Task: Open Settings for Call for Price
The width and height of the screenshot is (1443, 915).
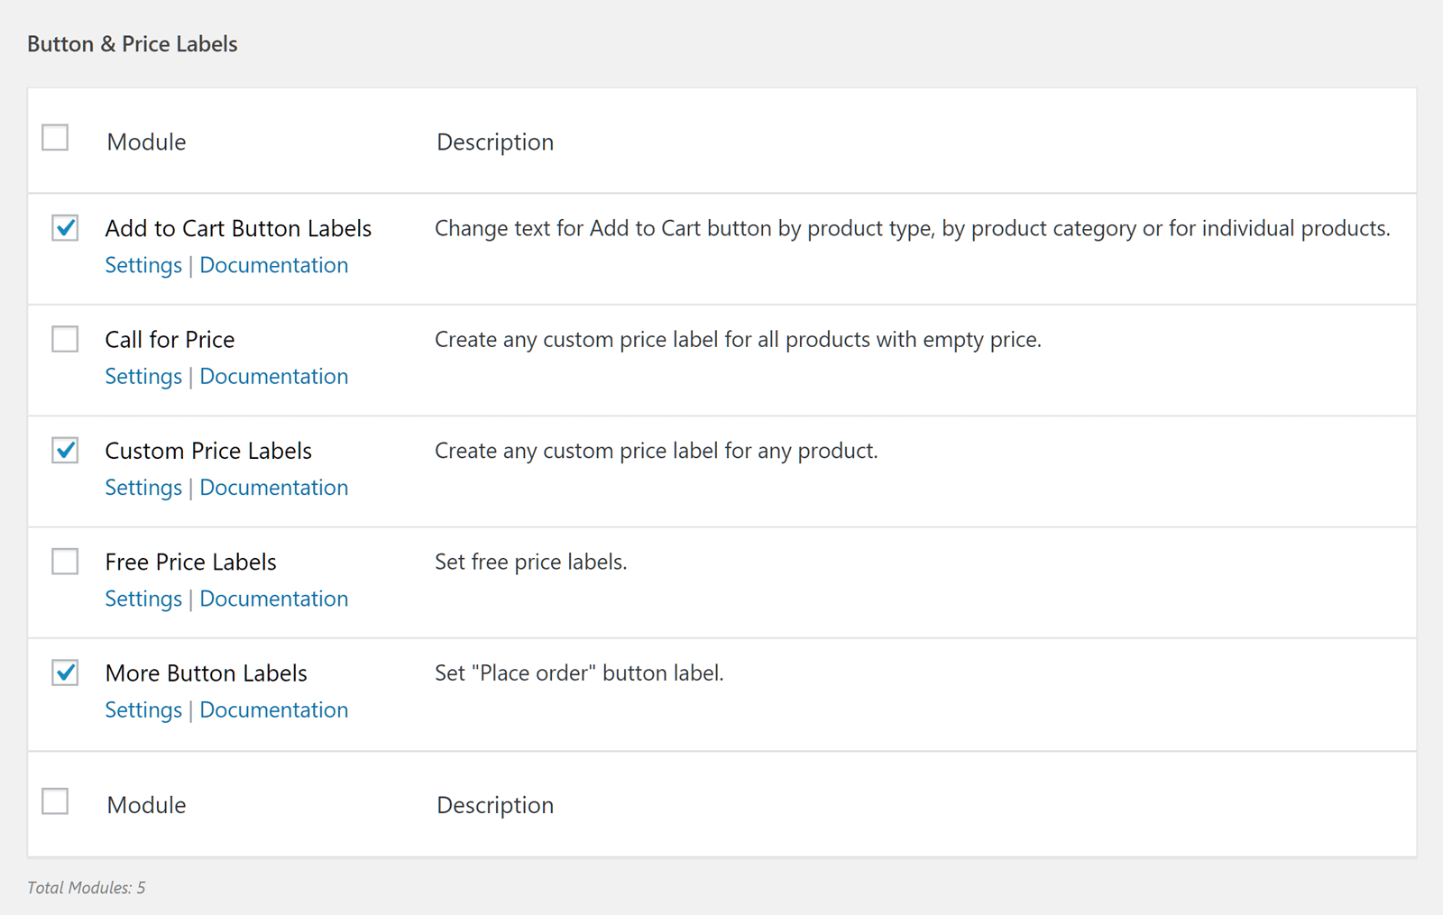Action: (142, 376)
